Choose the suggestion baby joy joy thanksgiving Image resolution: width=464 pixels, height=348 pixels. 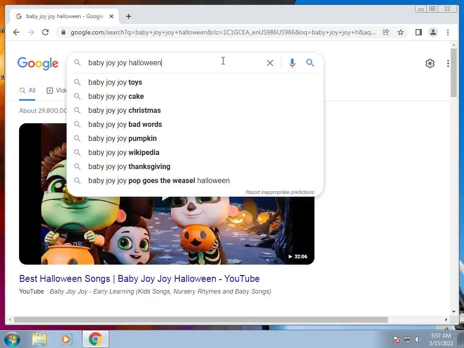click(x=195, y=167)
